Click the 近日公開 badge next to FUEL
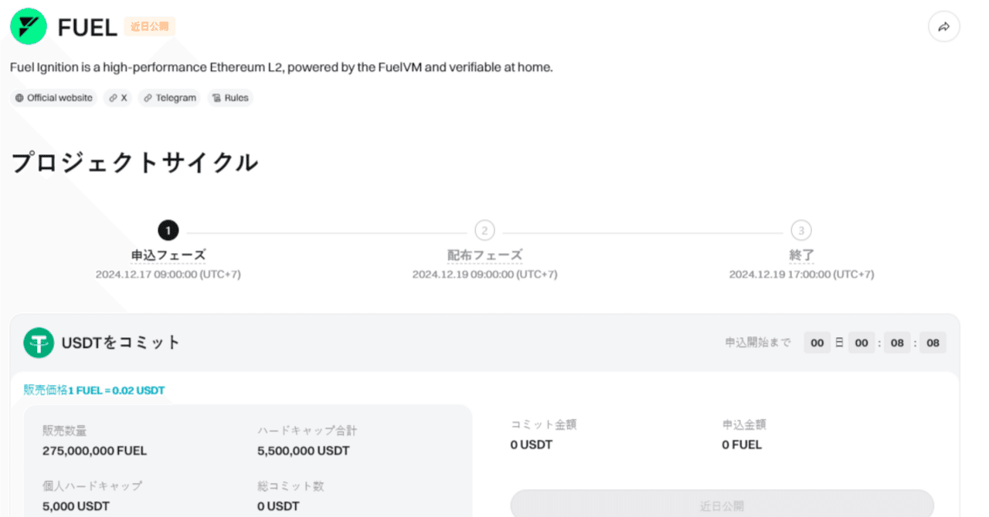This screenshot has width=989, height=517. [x=150, y=25]
